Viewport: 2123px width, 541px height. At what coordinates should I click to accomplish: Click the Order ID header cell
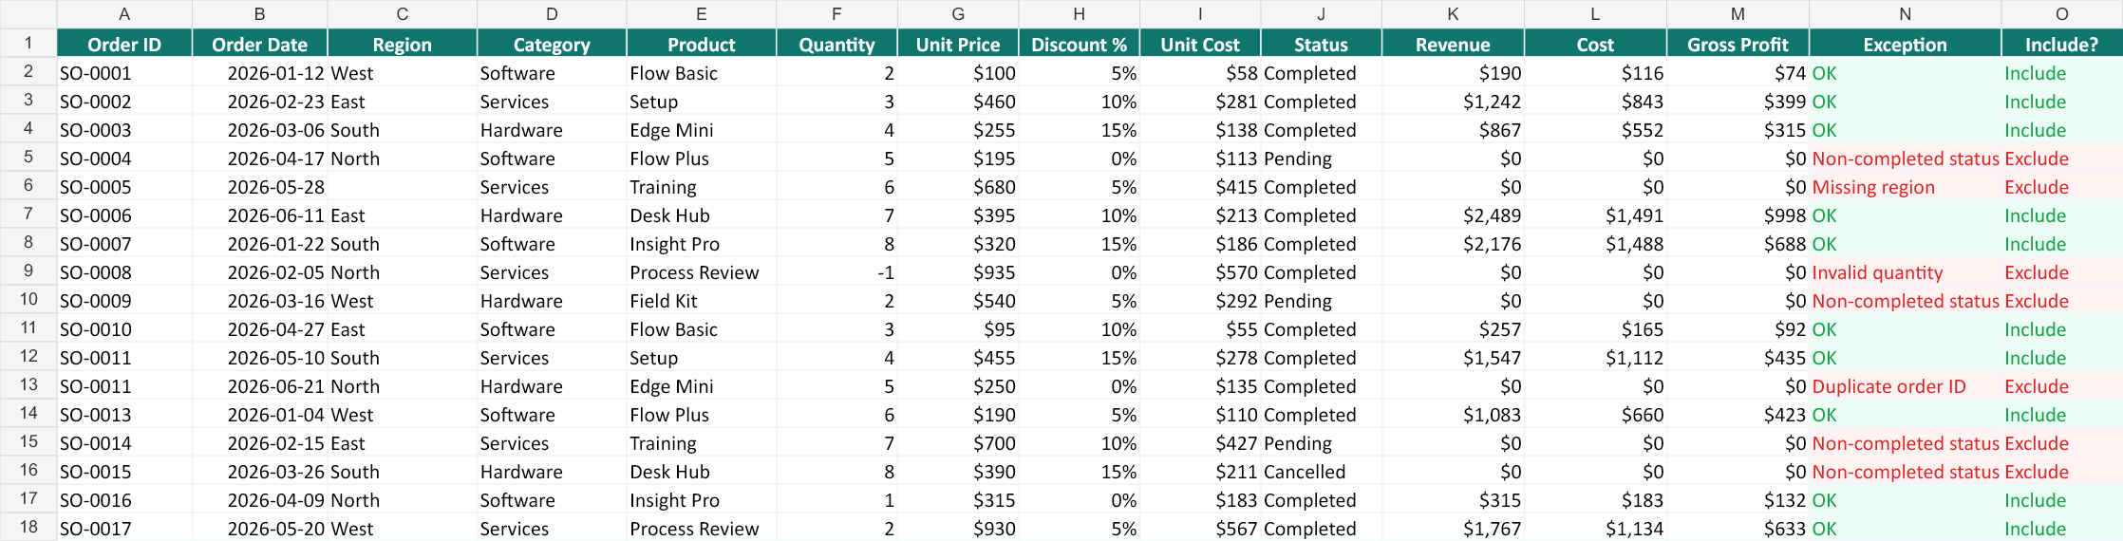[x=124, y=44]
